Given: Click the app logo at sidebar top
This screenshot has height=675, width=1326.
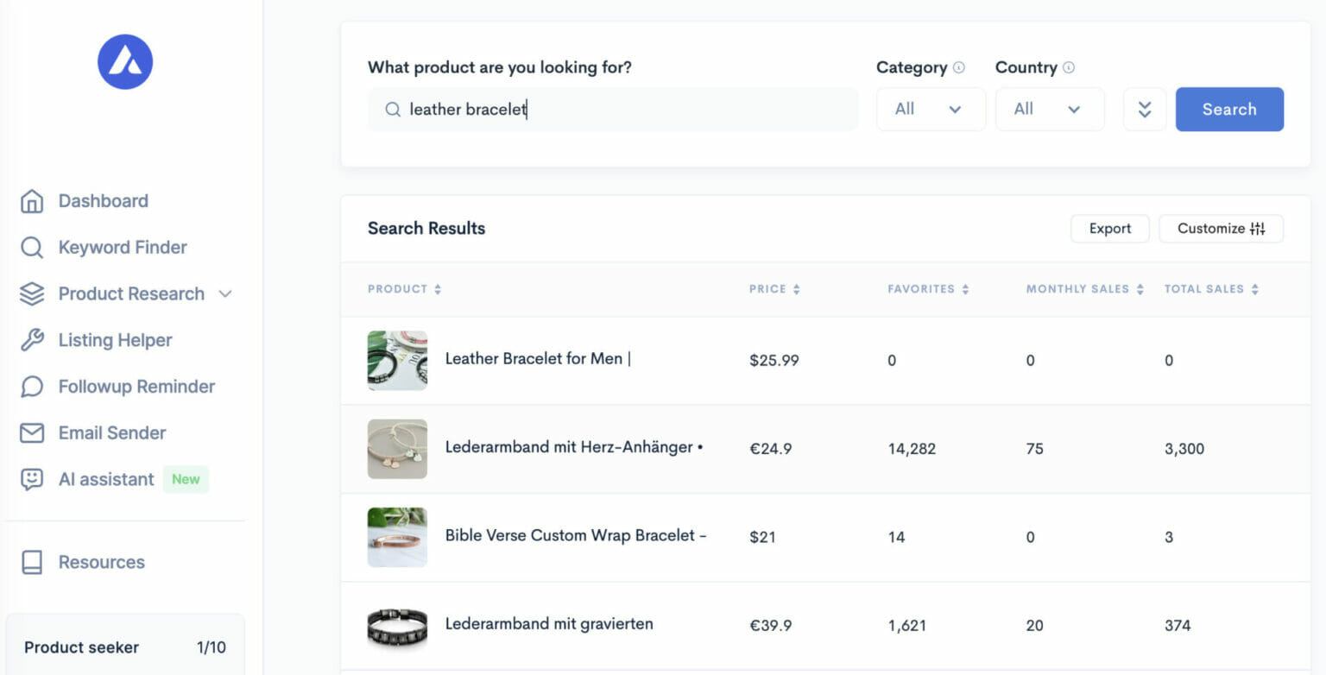Looking at the screenshot, I should (x=125, y=61).
